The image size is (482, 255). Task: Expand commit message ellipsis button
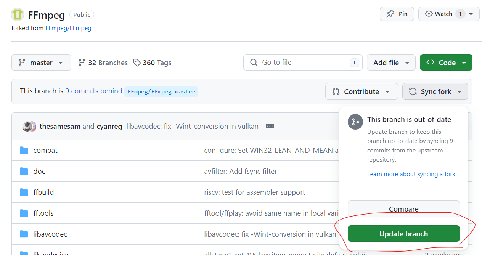270,126
